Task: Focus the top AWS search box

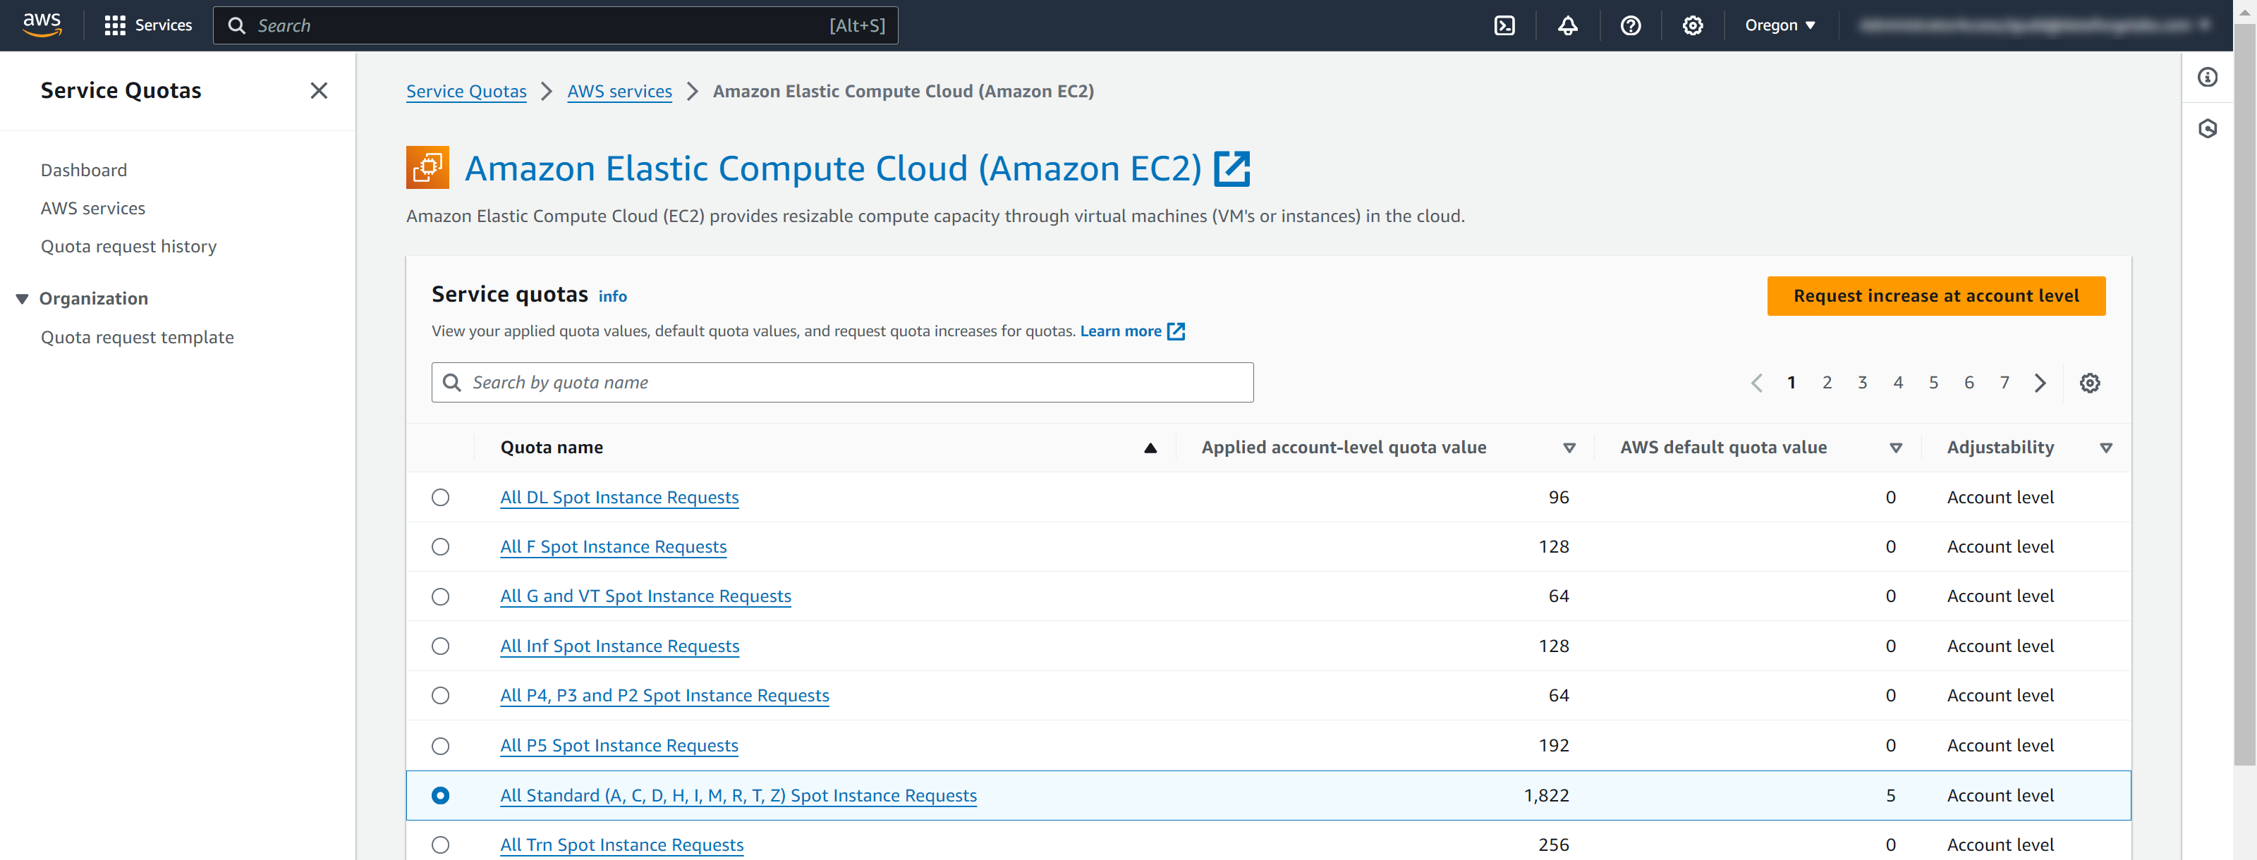Action: click(556, 25)
